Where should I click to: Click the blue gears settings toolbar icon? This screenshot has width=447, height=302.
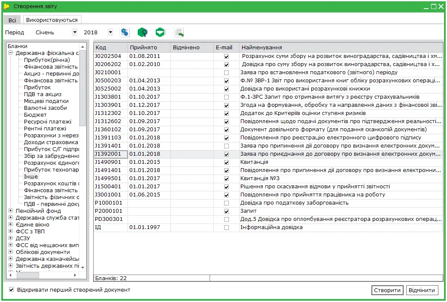[x=125, y=32]
